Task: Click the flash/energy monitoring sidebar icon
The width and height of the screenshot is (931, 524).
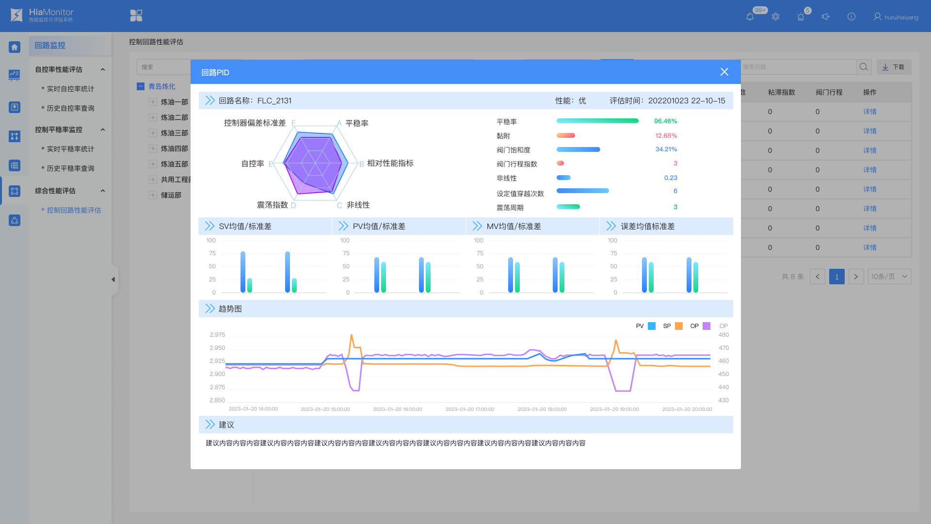Action: [x=14, y=107]
